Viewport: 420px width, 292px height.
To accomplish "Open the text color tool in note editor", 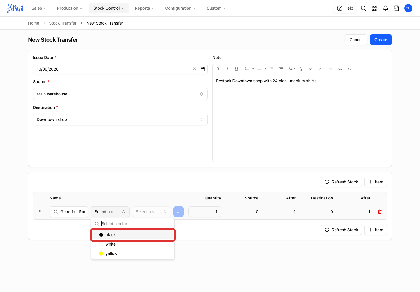I will point(301,69).
